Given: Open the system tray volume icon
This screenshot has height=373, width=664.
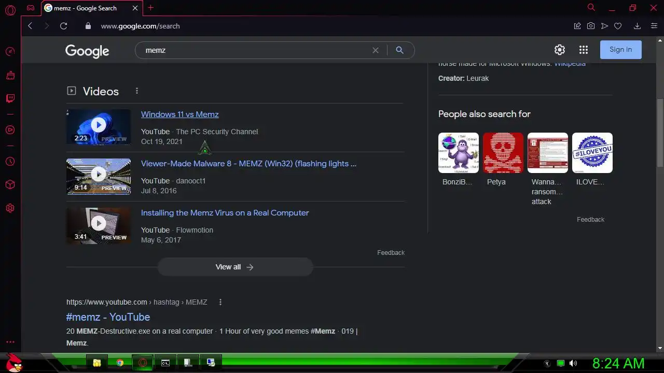Looking at the screenshot, I should [573, 363].
